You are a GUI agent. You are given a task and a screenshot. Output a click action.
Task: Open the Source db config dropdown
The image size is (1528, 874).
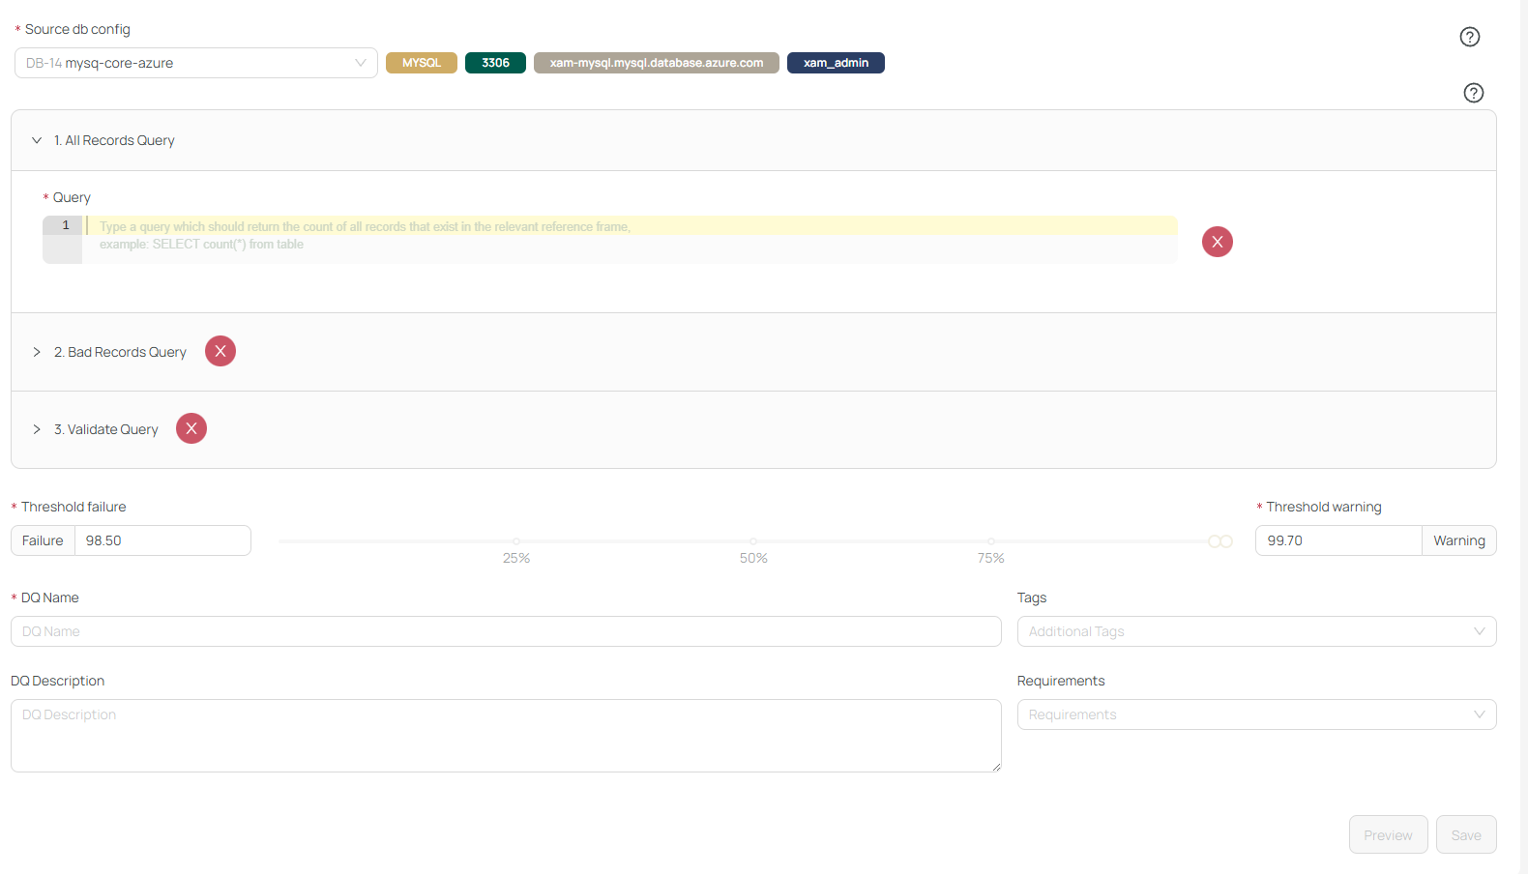pos(195,63)
